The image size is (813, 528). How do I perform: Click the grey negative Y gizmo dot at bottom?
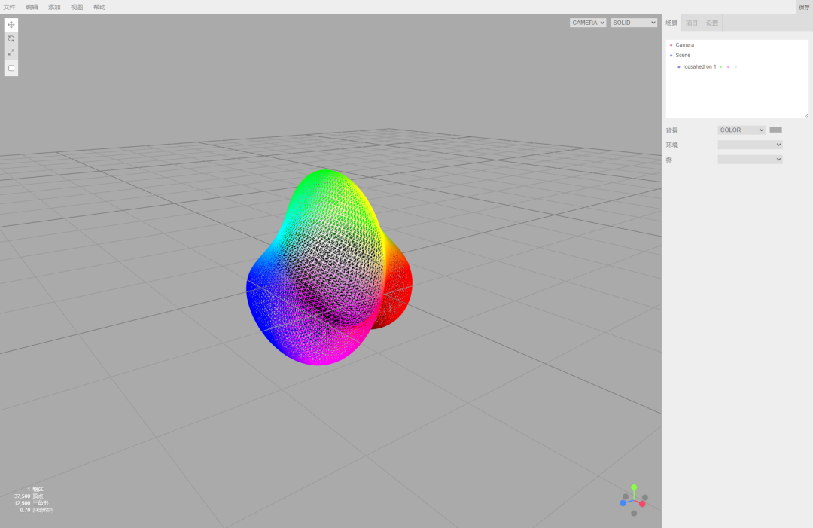634,514
